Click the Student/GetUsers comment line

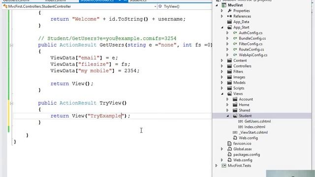pyautogui.click(x=107, y=38)
